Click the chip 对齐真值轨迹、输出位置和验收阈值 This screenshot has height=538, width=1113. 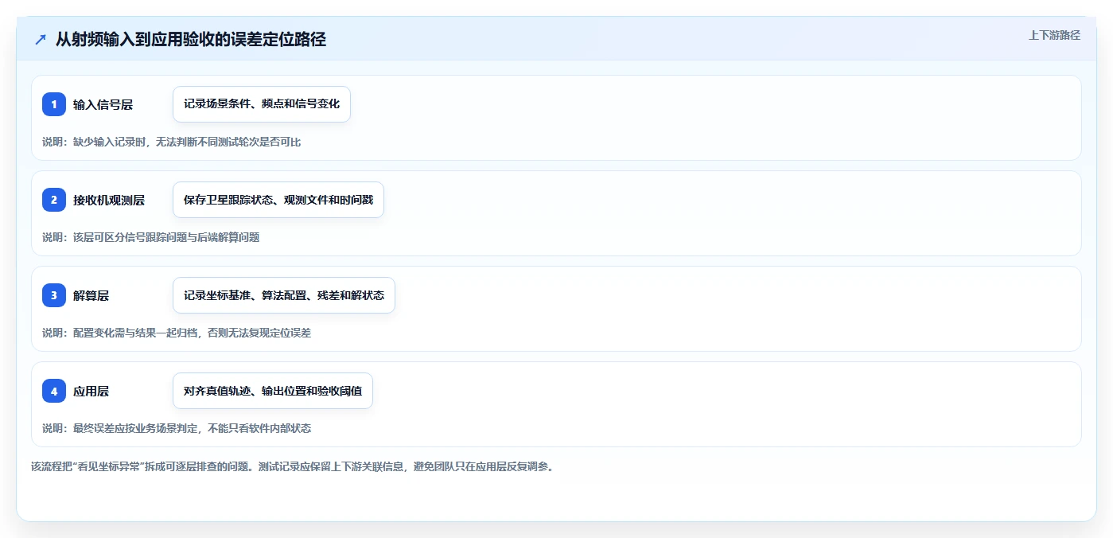(273, 391)
